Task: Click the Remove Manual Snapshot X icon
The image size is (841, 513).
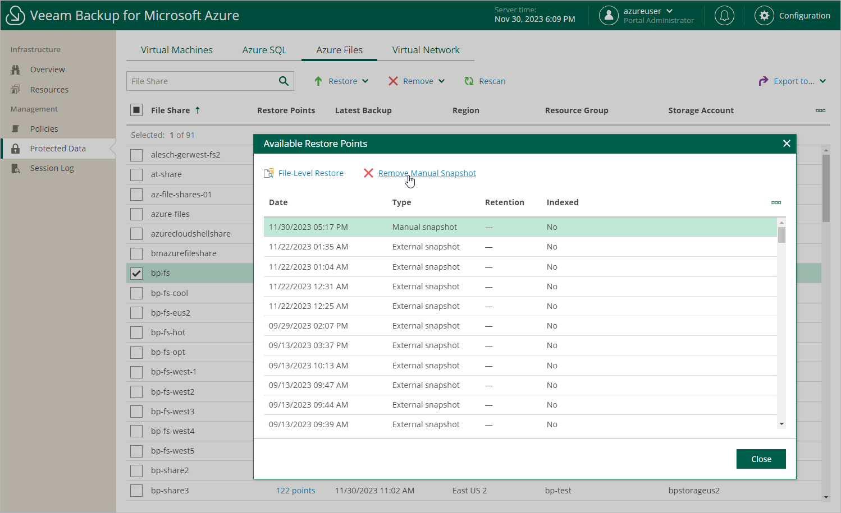Action: point(368,173)
